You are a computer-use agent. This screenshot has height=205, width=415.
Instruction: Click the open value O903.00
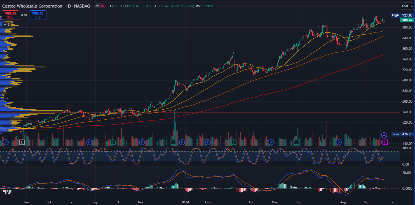117,6
